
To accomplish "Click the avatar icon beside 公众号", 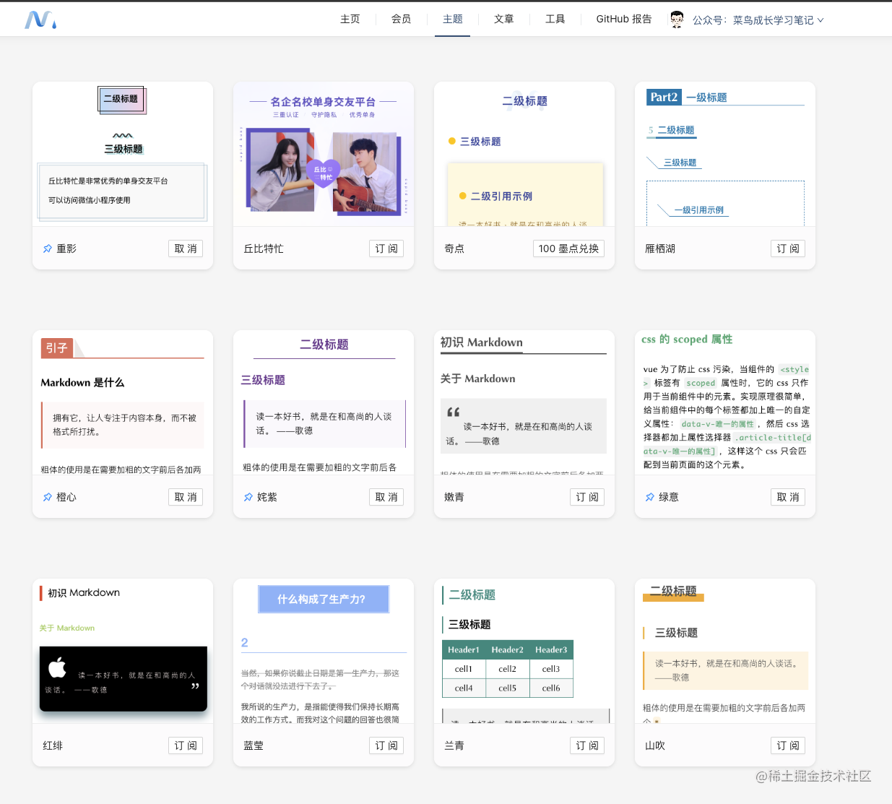I will click(x=677, y=20).
